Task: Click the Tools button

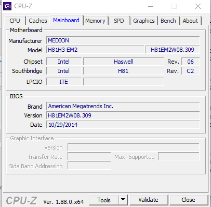Action: coord(104,200)
